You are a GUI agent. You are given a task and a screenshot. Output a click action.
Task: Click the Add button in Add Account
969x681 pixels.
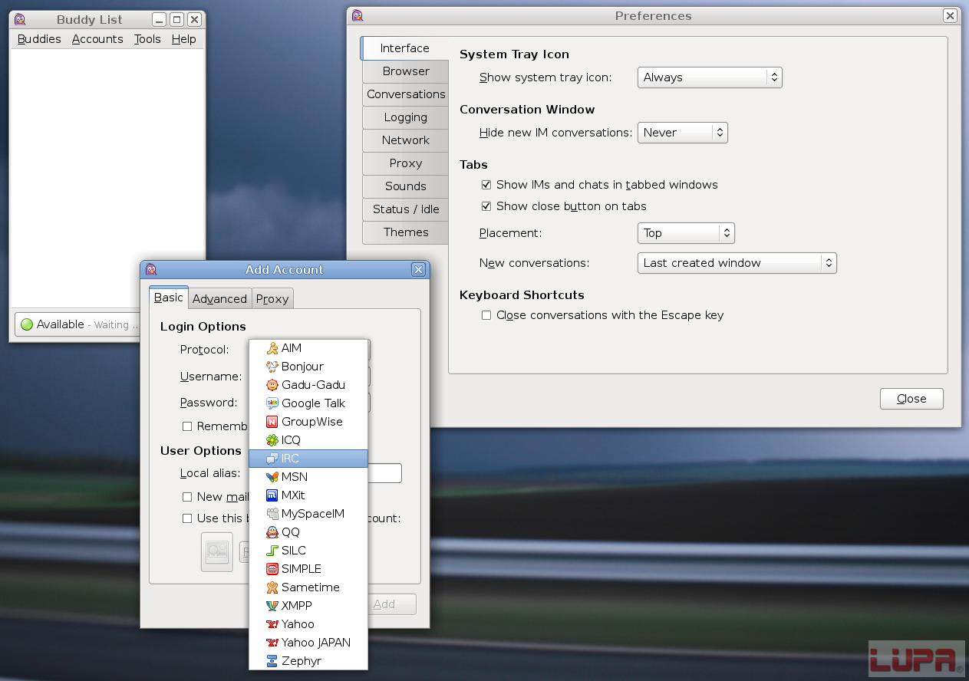pyautogui.click(x=392, y=604)
